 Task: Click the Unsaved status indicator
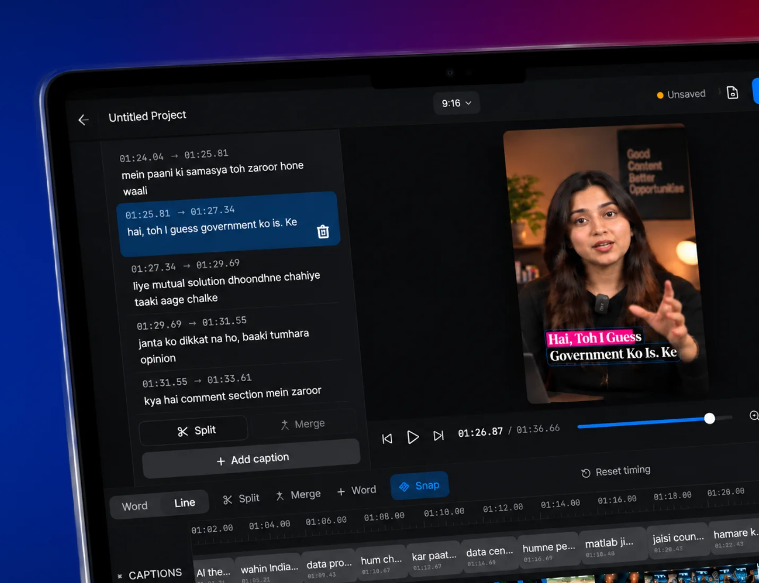[681, 94]
